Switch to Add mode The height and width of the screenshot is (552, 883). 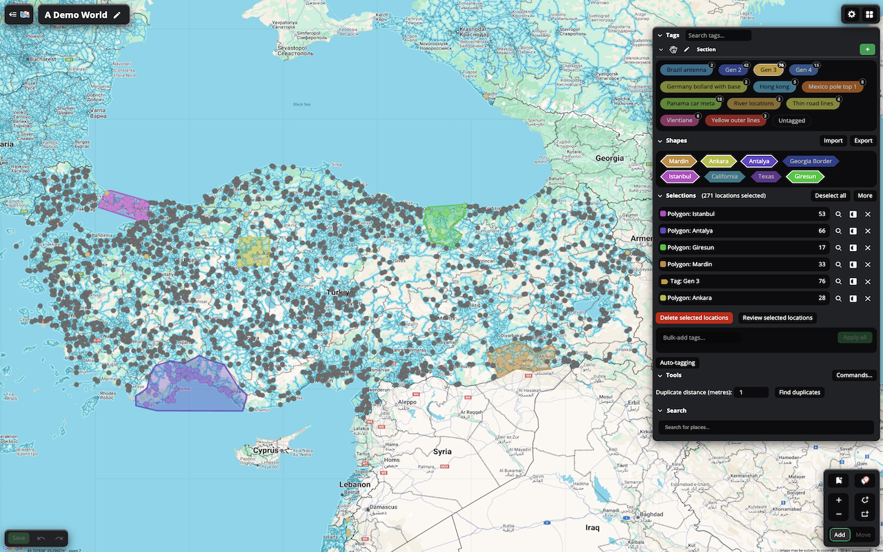[x=840, y=535]
